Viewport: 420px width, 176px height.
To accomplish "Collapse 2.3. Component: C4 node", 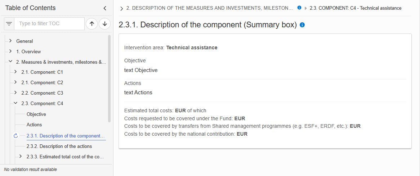I will 15,103.
